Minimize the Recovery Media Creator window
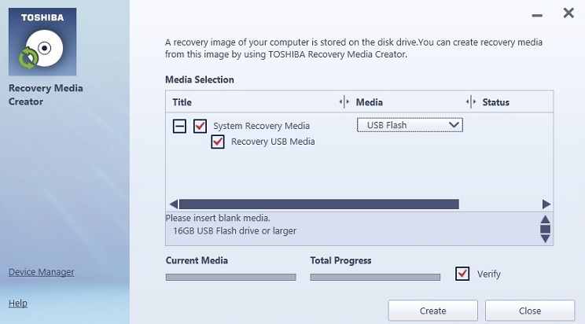Screen dimensions: 585x324 coord(537,16)
